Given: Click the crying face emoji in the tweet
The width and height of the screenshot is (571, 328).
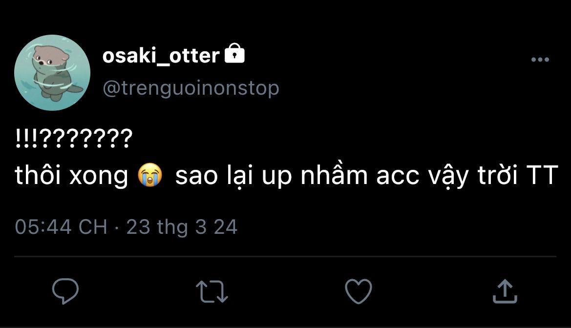Looking at the screenshot, I should (150, 176).
